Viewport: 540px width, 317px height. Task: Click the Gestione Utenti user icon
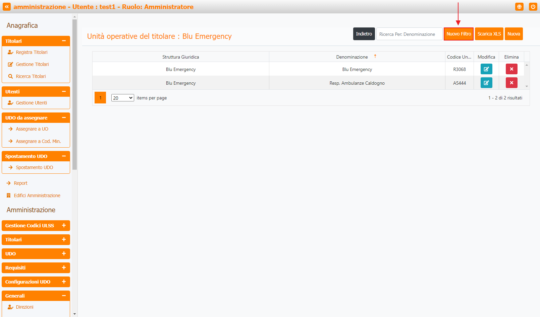(x=10, y=103)
